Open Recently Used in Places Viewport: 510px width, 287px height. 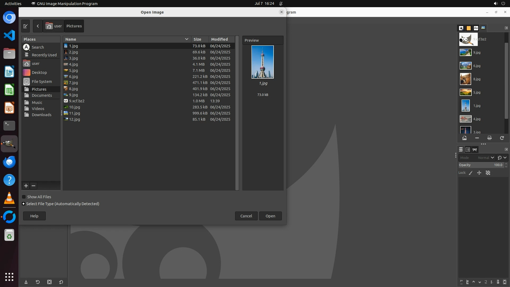(x=44, y=55)
